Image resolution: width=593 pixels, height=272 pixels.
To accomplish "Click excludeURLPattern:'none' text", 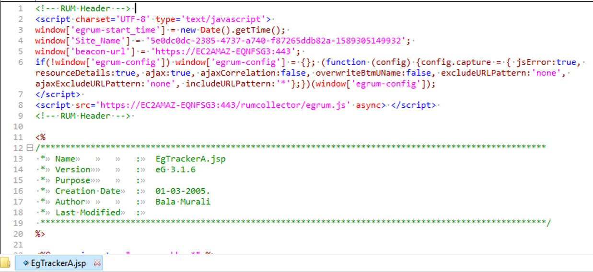I will click(500, 73).
